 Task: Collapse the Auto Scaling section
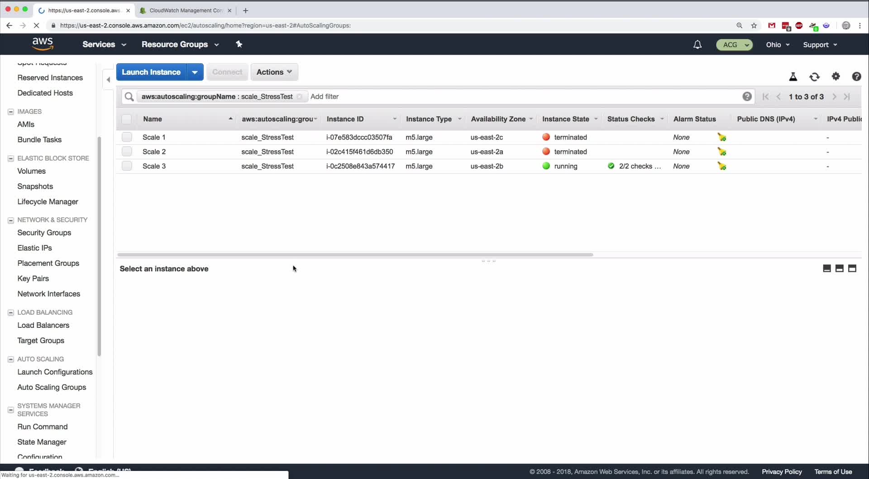[11, 359]
